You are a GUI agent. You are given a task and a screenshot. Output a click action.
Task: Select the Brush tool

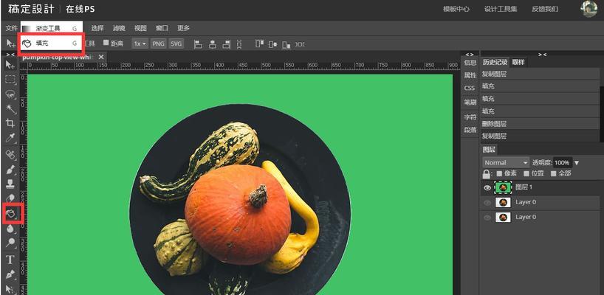(10, 170)
